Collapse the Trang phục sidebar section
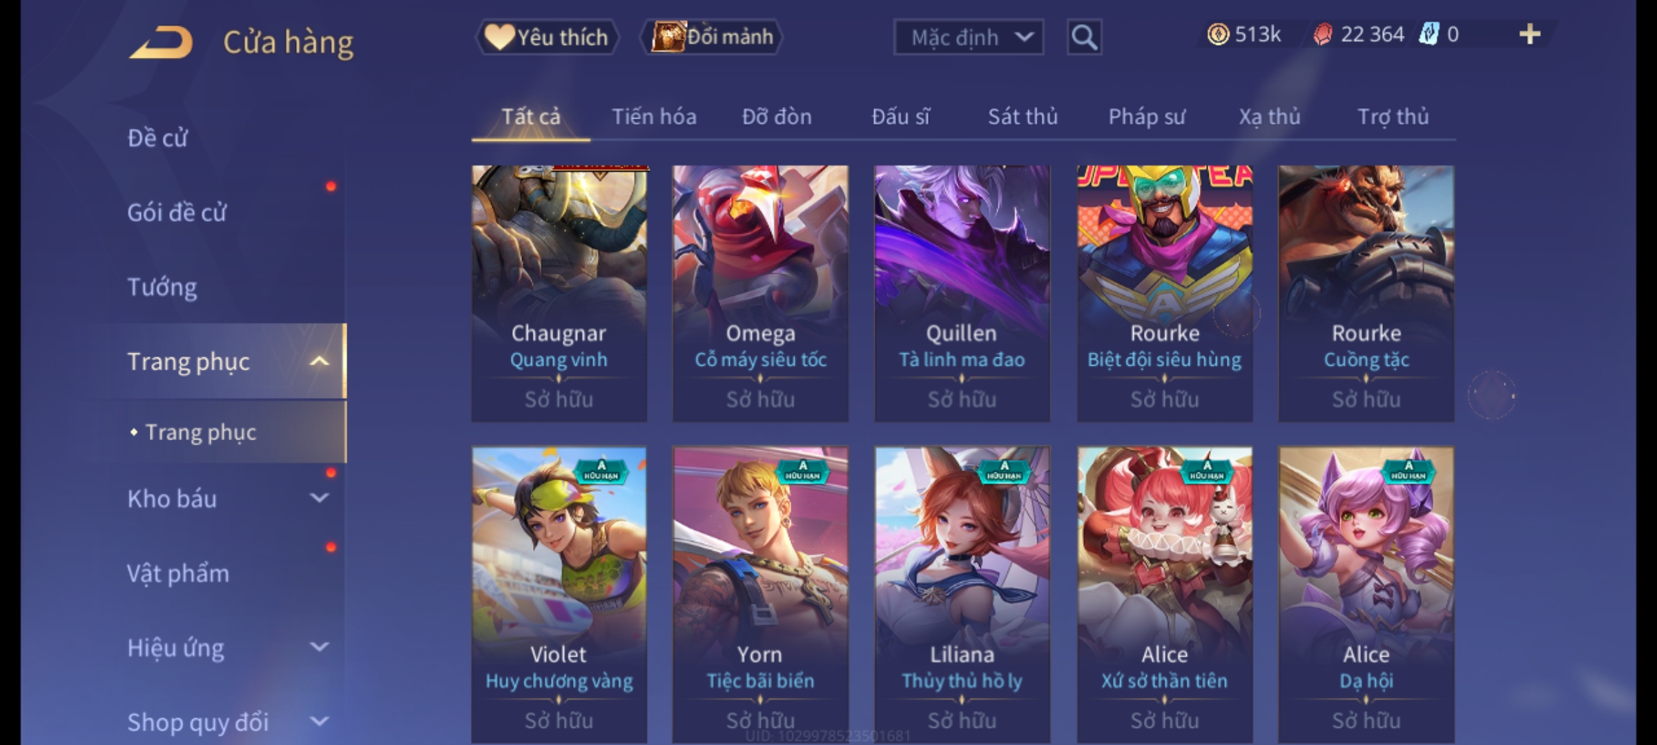 tap(319, 361)
